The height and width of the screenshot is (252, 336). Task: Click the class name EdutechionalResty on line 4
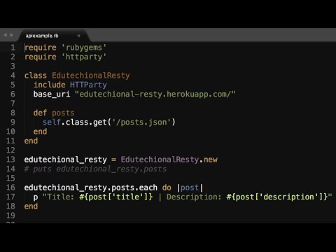91,76
